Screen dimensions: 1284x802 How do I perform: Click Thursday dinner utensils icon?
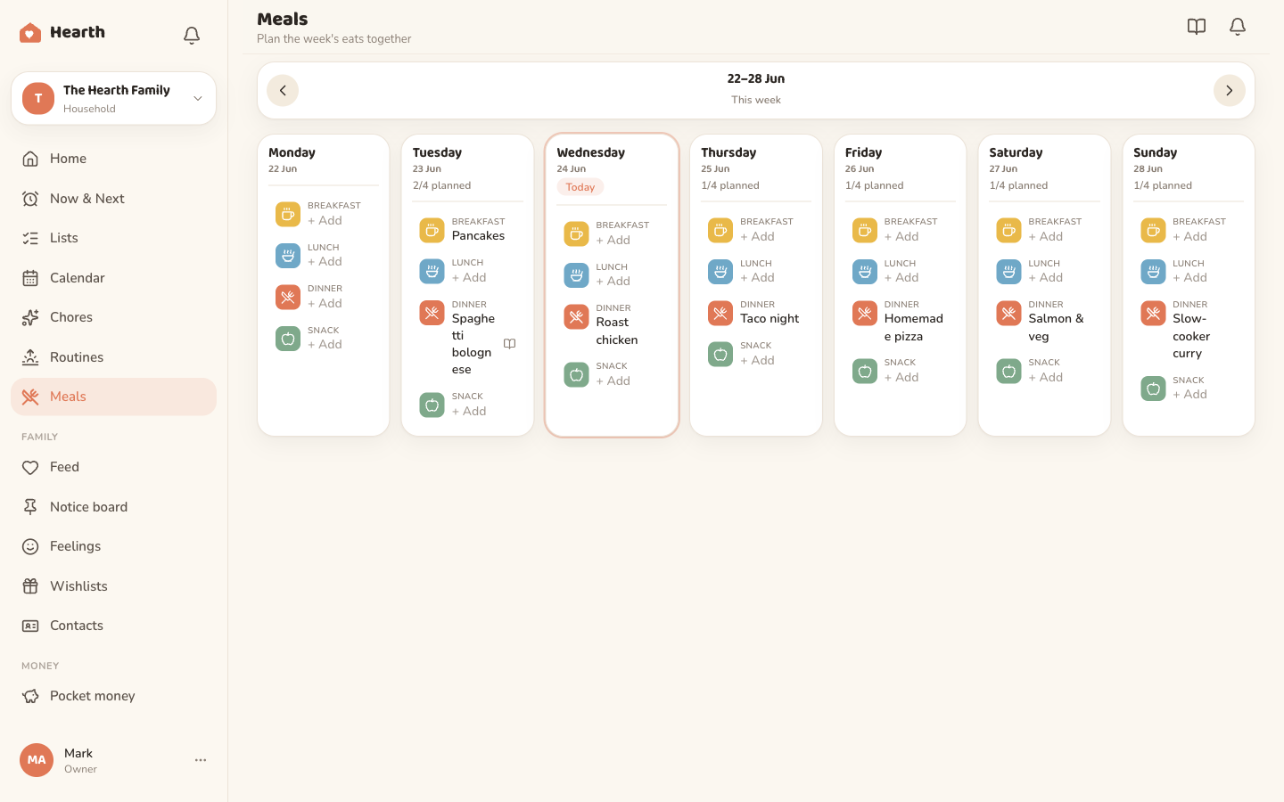pos(720,313)
